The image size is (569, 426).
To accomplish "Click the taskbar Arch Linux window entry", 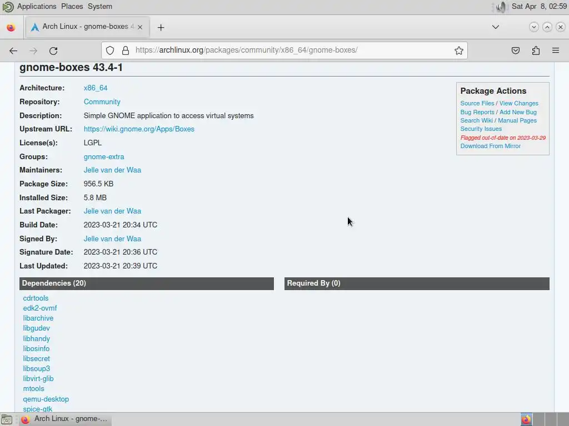I will (x=64, y=419).
